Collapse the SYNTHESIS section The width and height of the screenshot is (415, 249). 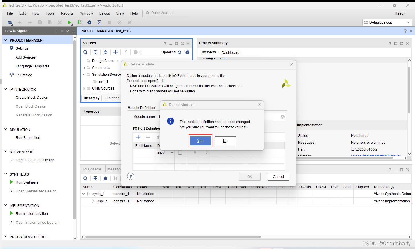click(5, 174)
